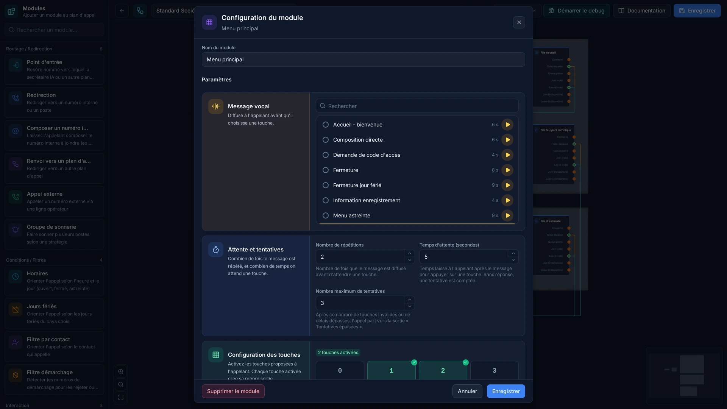Play the Menu astreinte message preview
This screenshot has height=409, width=727.
[x=507, y=215]
